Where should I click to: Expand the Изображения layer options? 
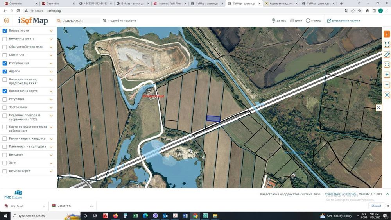(51, 63)
